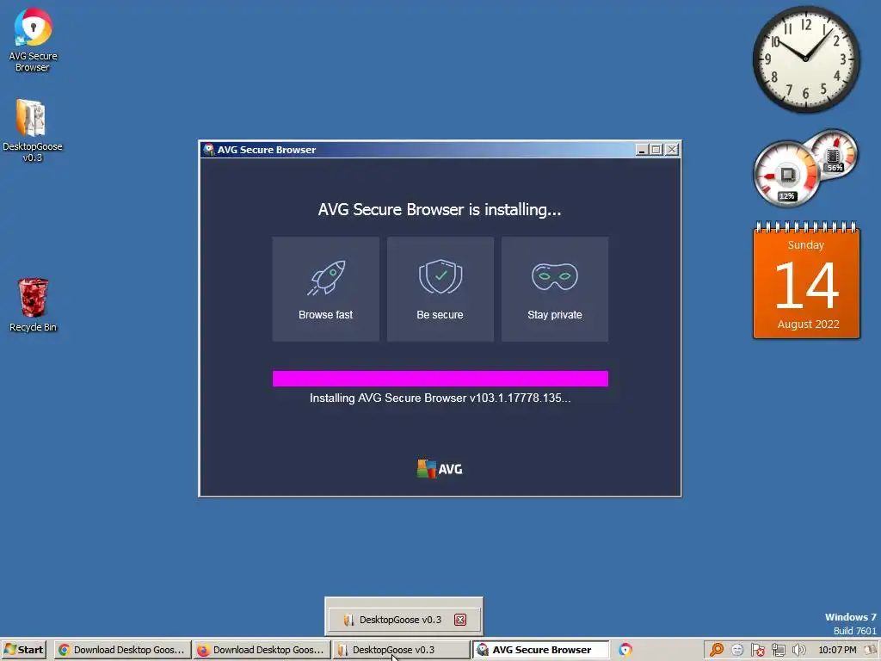Select the DesktopGoose v0.3 desktop archive

point(32,131)
